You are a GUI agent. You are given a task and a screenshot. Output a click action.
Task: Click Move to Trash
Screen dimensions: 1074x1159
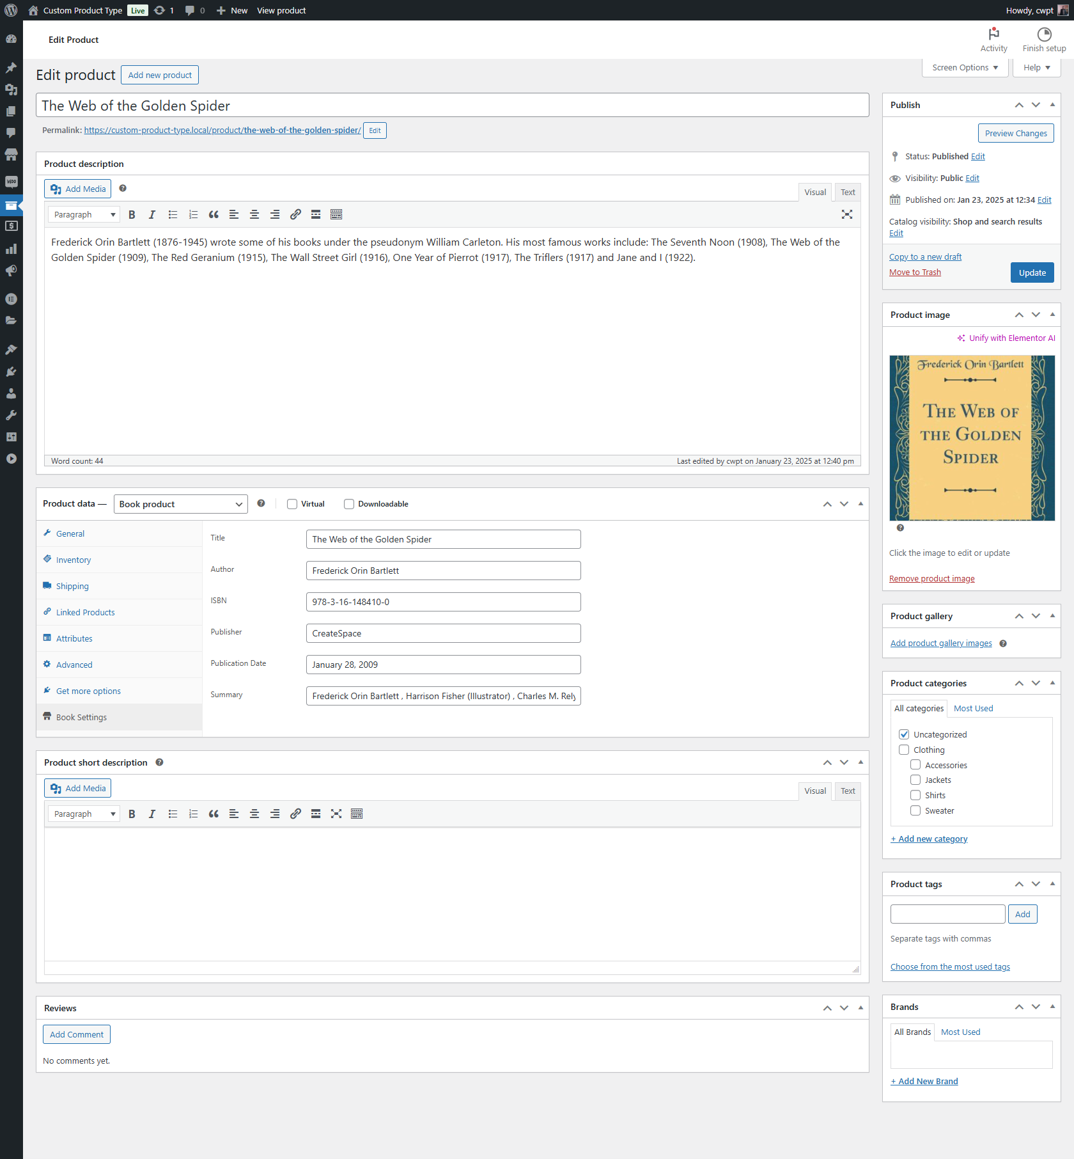tap(915, 272)
